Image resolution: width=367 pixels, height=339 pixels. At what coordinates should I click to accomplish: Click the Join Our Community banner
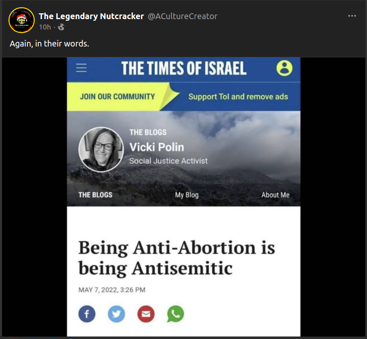click(x=117, y=96)
